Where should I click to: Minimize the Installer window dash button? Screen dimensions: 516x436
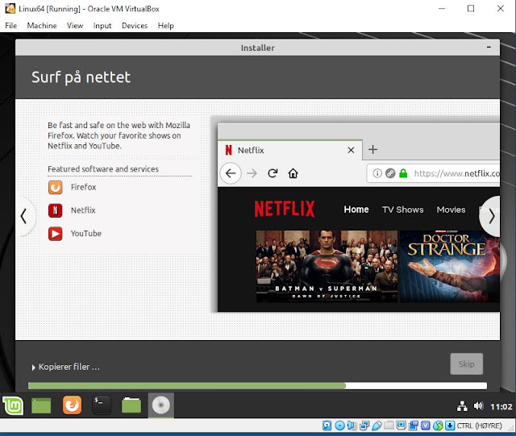(x=489, y=48)
